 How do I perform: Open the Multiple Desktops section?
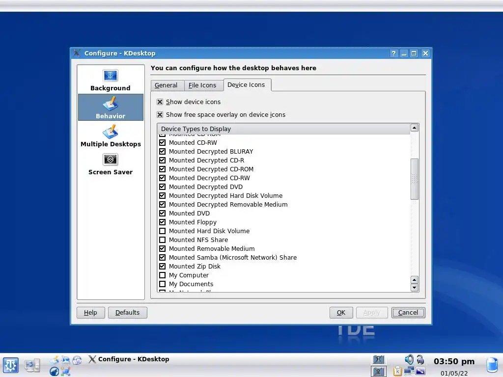pyautogui.click(x=111, y=135)
